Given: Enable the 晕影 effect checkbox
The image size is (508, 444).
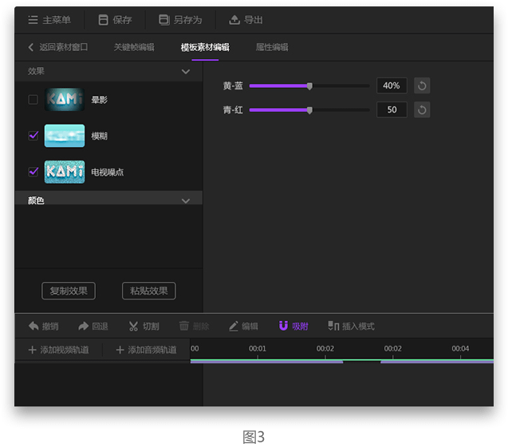Looking at the screenshot, I should point(33,99).
